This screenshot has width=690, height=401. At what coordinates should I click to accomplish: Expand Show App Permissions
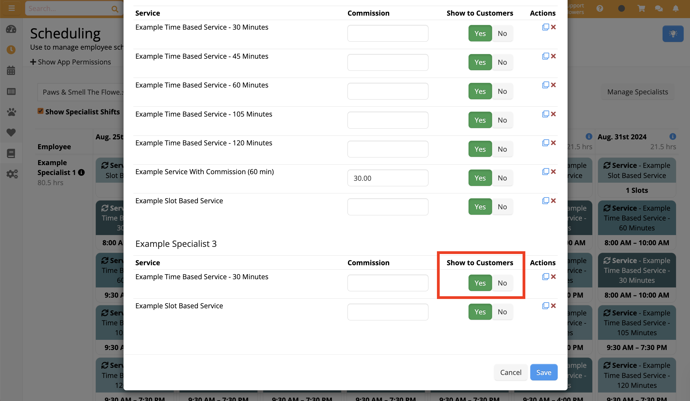tap(71, 62)
